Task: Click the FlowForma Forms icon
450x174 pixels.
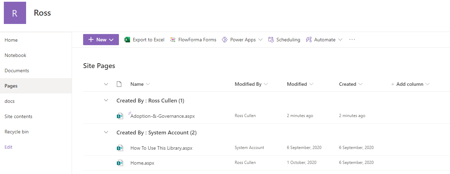Action: tap(173, 40)
